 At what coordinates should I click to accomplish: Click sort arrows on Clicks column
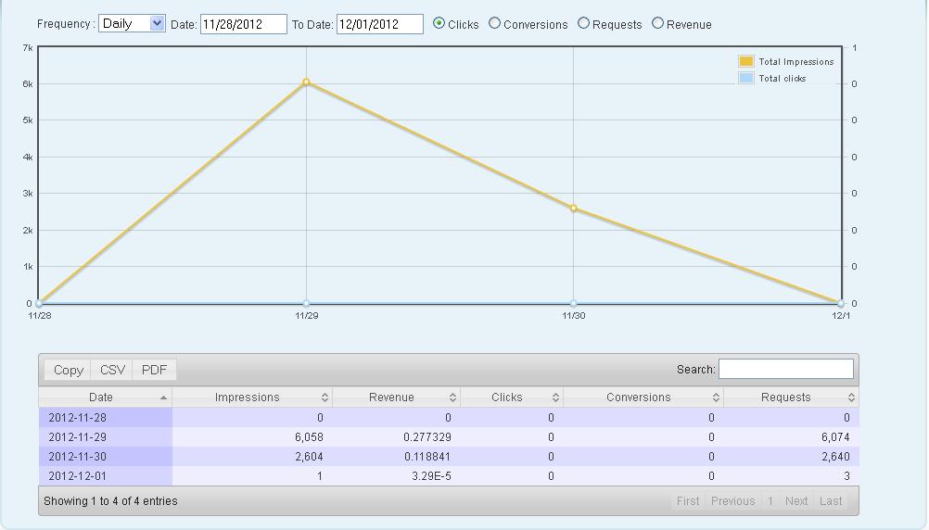555,397
